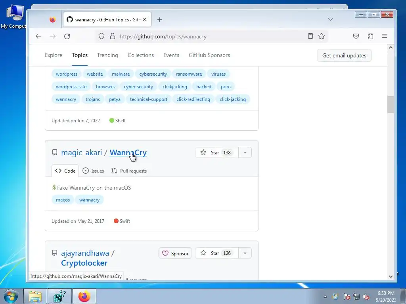The width and height of the screenshot is (406, 304).
Task: Open the viruses topic tag
Action: click(x=218, y=74)
